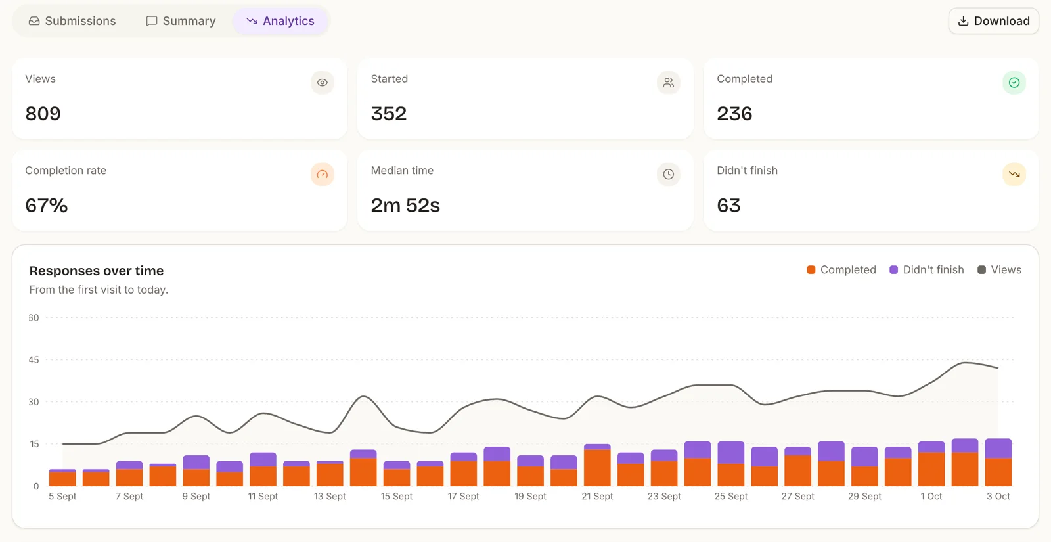
Task: Click the 1 Oct axis label
Action: (x=931, y=497)
